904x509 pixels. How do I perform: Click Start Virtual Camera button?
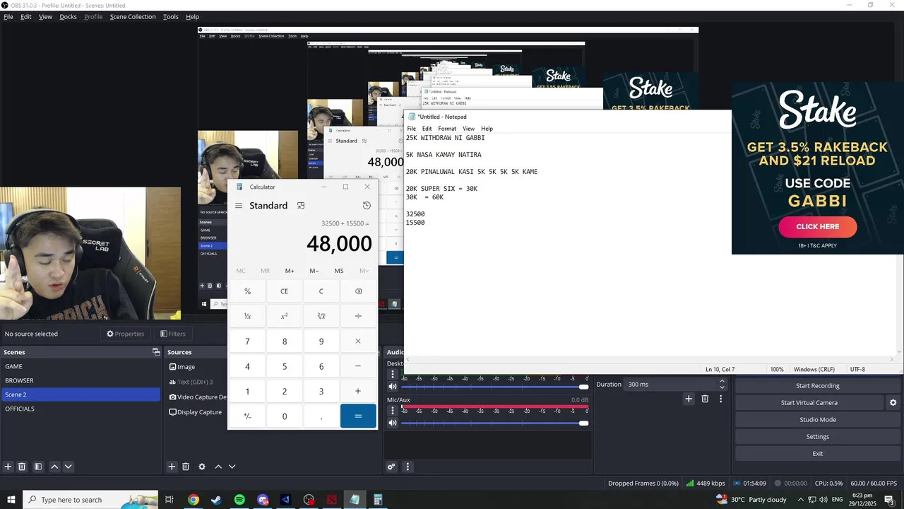[x=809, y=403]
